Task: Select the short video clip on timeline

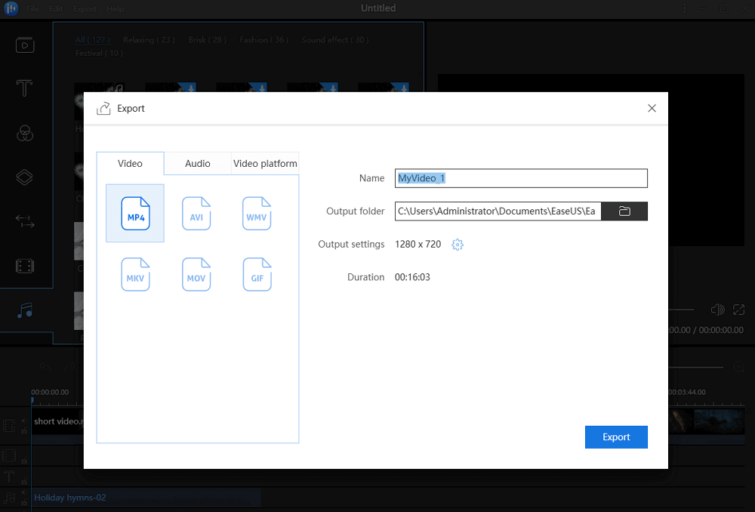Action: [x=58, y=421]
